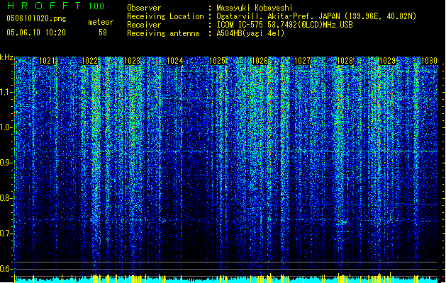Click the ICOM IC-575 receiver text
The image size is (446, 283).
(285, 25)
